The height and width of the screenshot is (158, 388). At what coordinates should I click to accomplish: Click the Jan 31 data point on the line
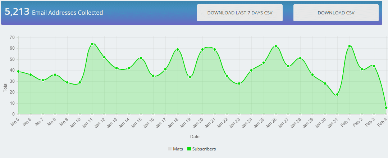click(x=337, y=94)
